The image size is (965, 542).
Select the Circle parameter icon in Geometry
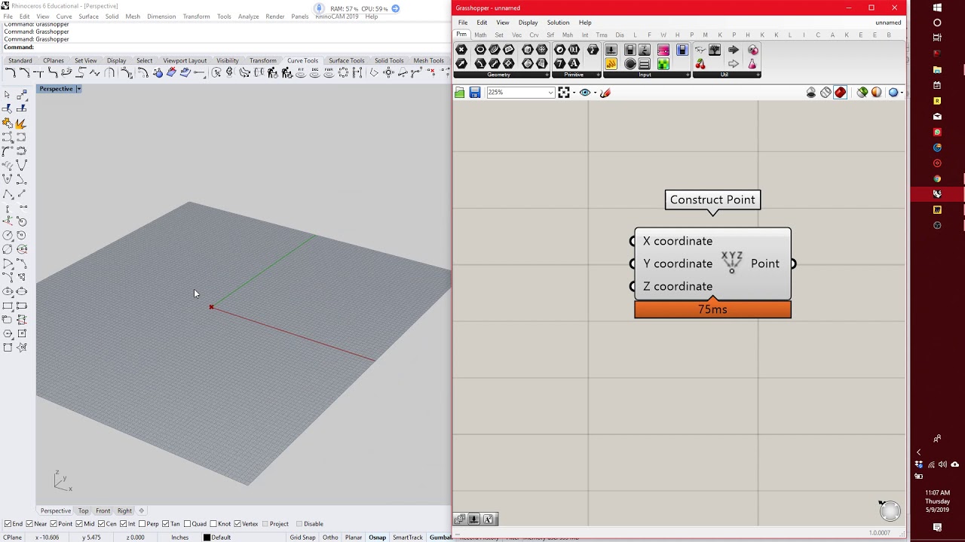[480, 50]
